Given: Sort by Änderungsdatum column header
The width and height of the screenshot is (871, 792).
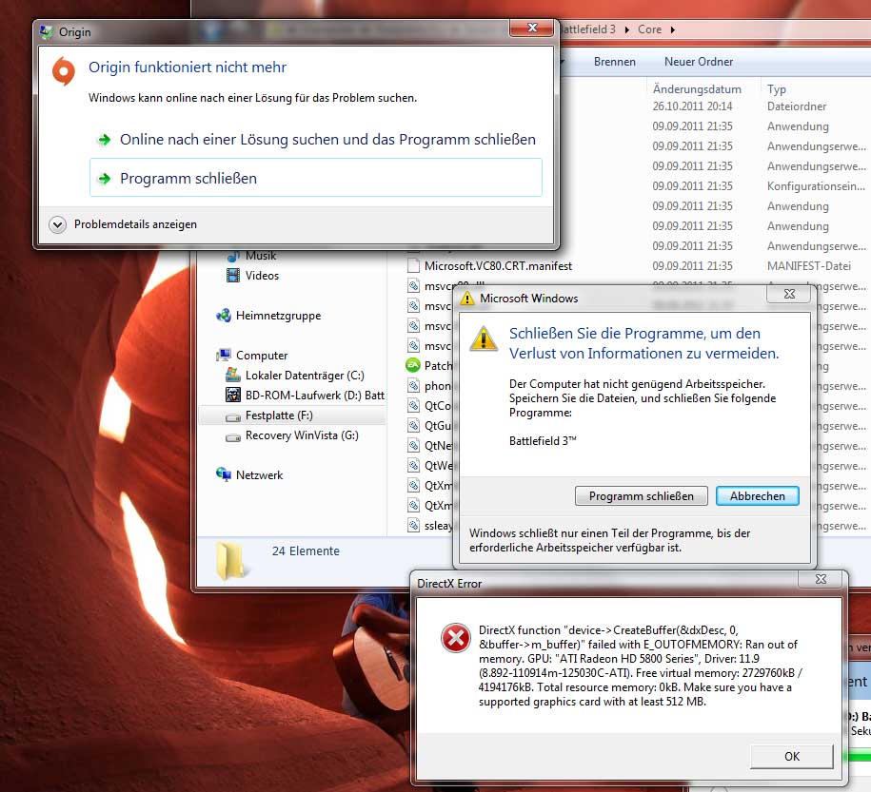Looking at the screenshot, I should click(697, 88).
